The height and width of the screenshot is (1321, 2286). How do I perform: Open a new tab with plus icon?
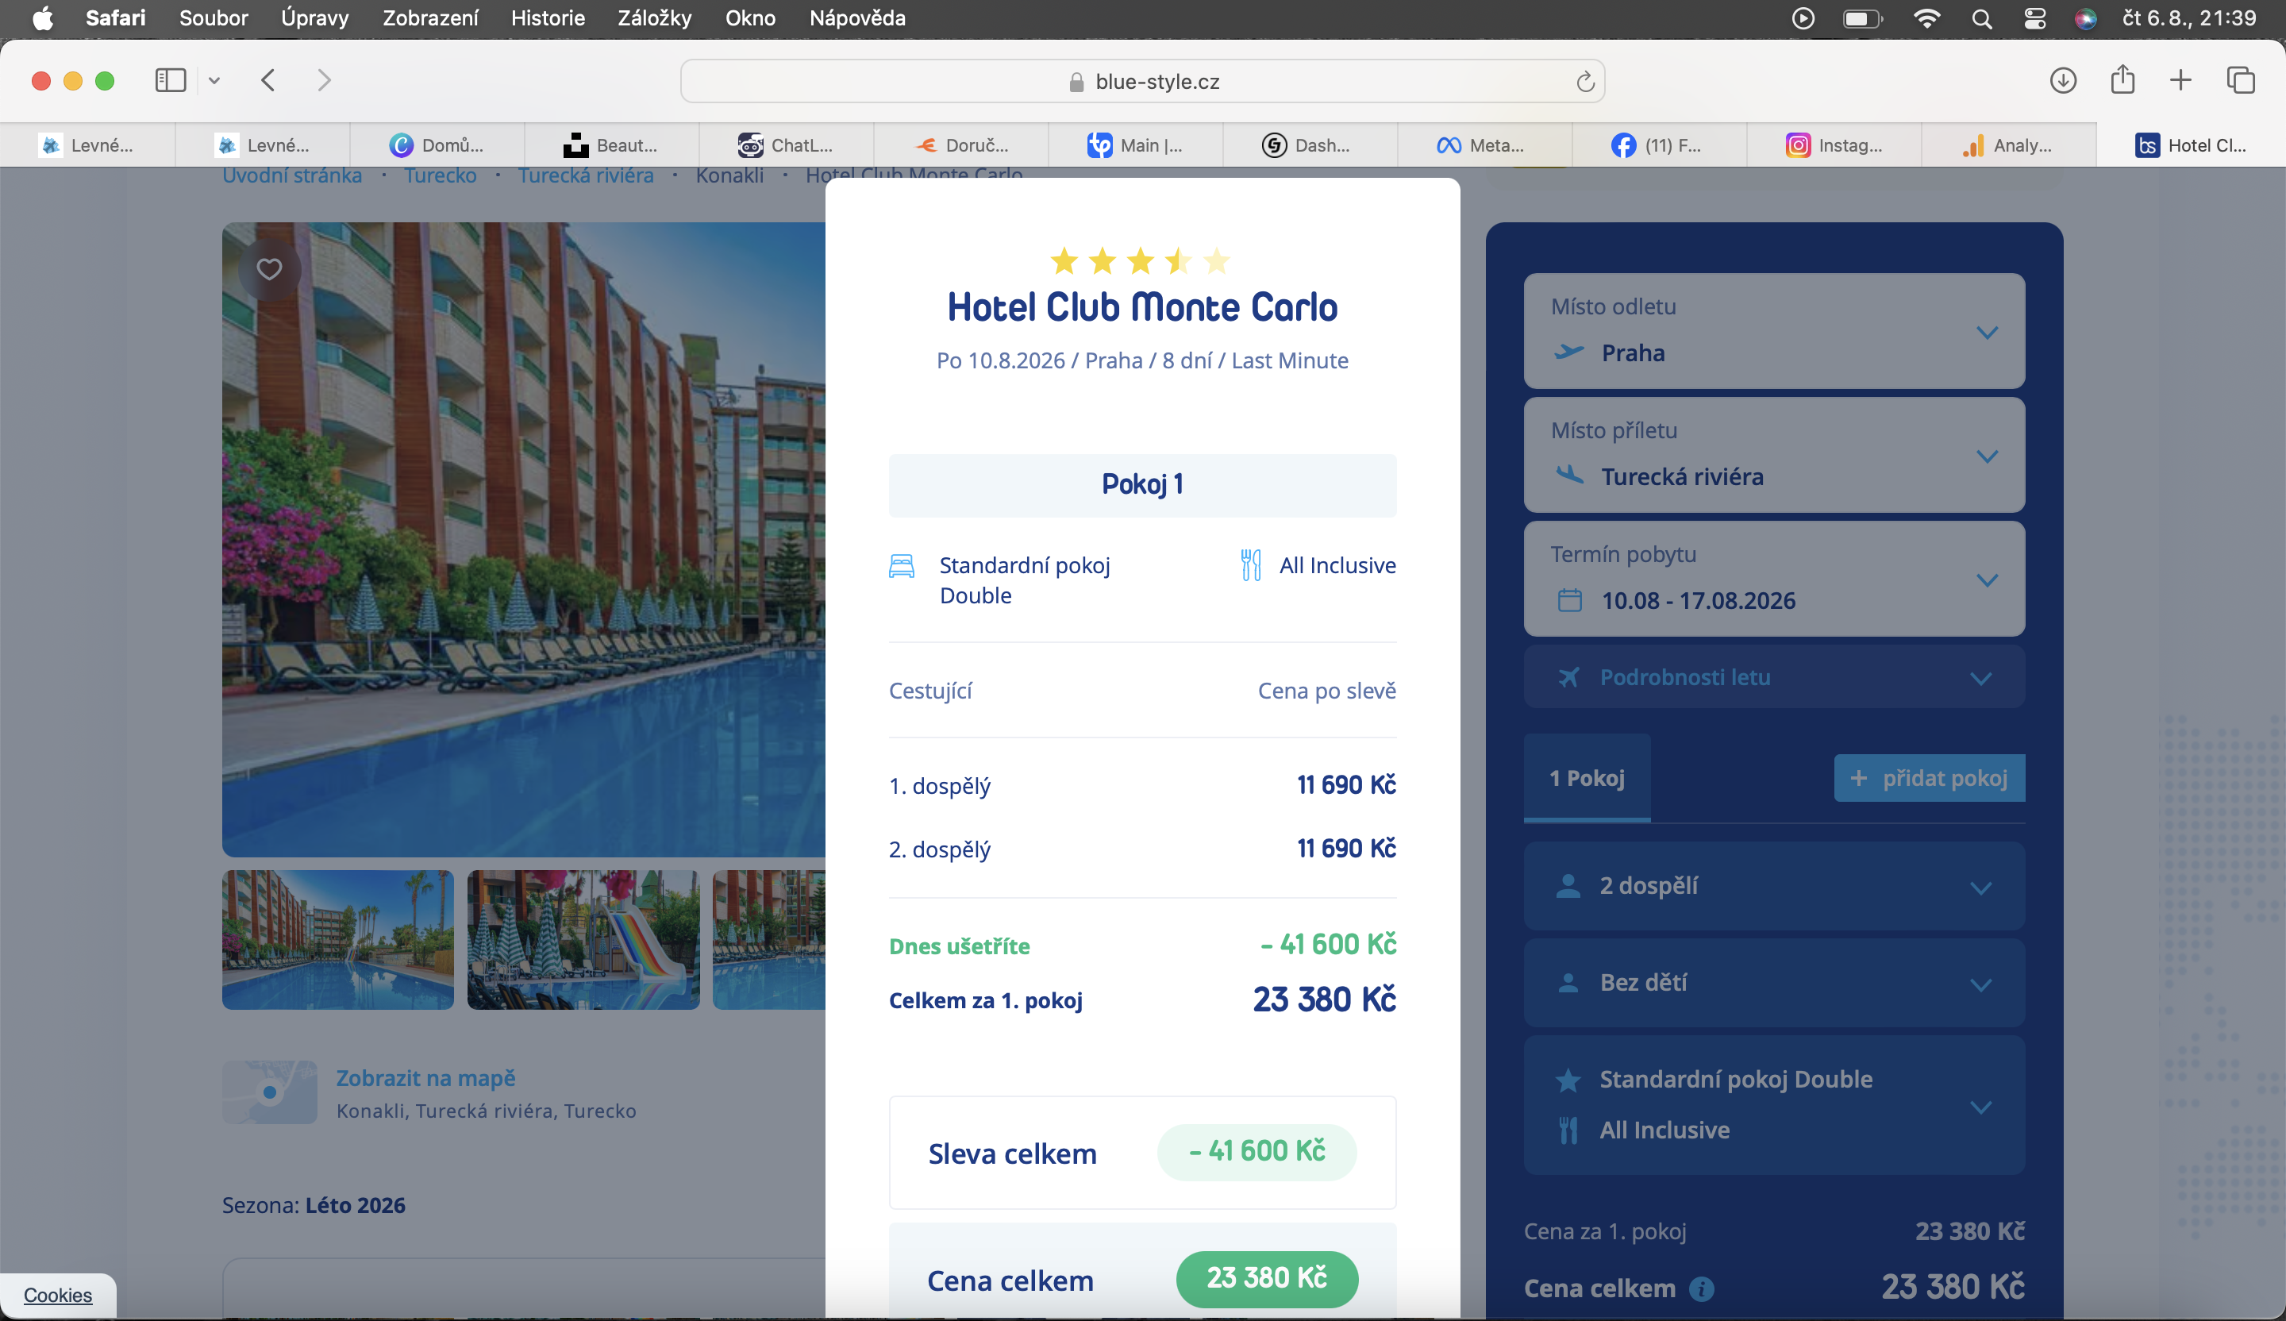(2180, 81)
